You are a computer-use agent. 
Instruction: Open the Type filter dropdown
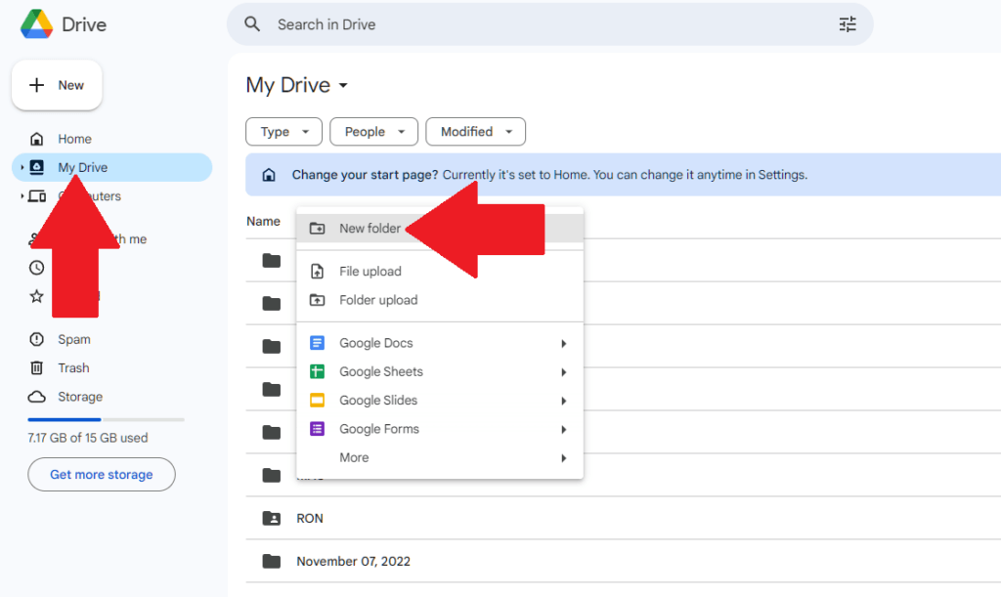(x=284, y=131)
